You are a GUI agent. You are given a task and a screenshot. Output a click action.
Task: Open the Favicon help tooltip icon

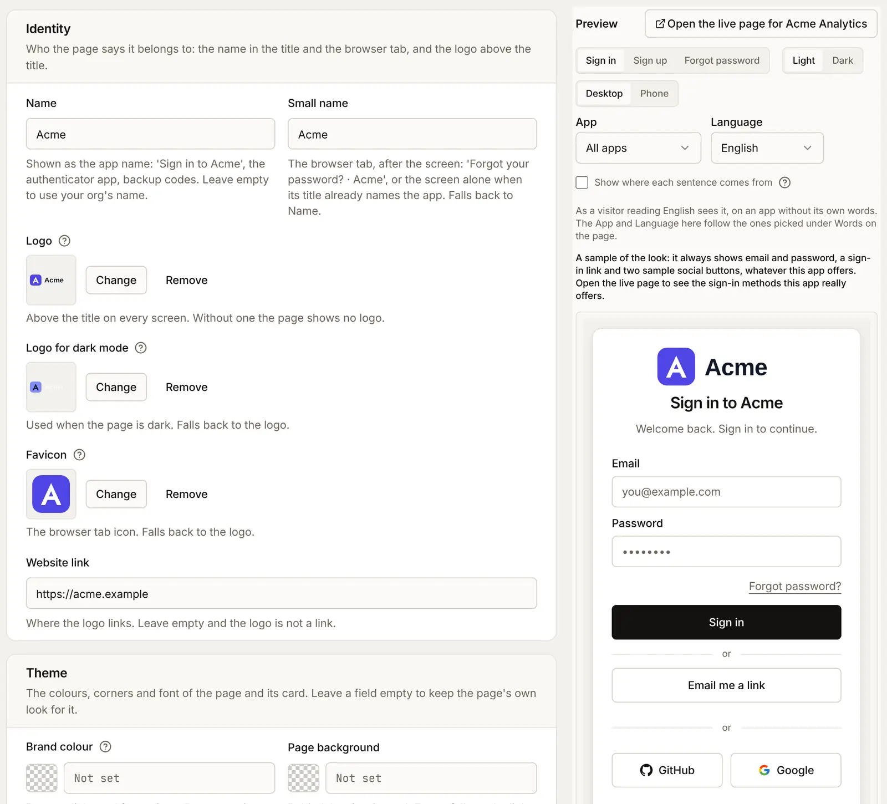pyautogui.click(x=79, y=455)
